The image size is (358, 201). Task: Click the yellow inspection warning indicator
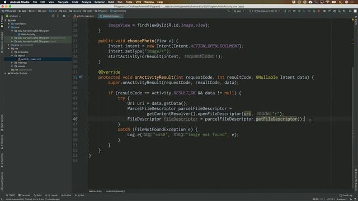pos(353,20)
